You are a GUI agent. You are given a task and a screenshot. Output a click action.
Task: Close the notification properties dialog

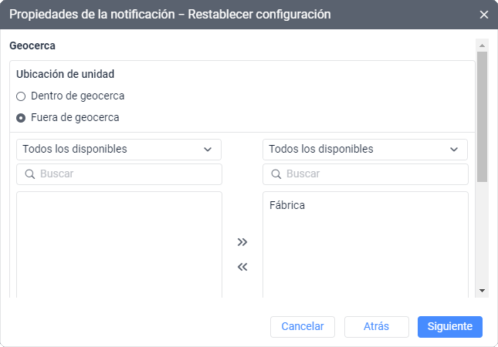point(484,15)
